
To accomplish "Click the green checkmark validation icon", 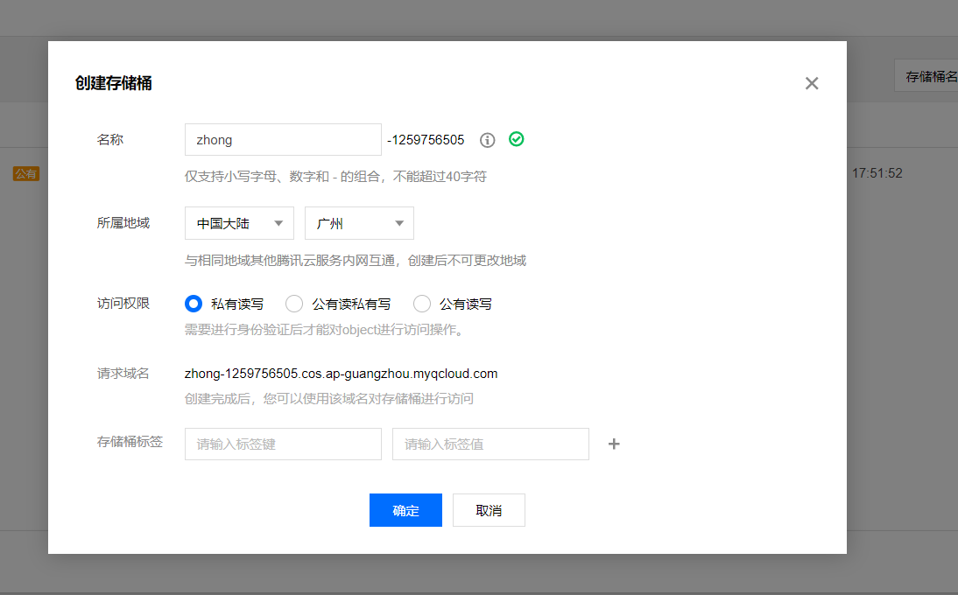I will 517,139.
